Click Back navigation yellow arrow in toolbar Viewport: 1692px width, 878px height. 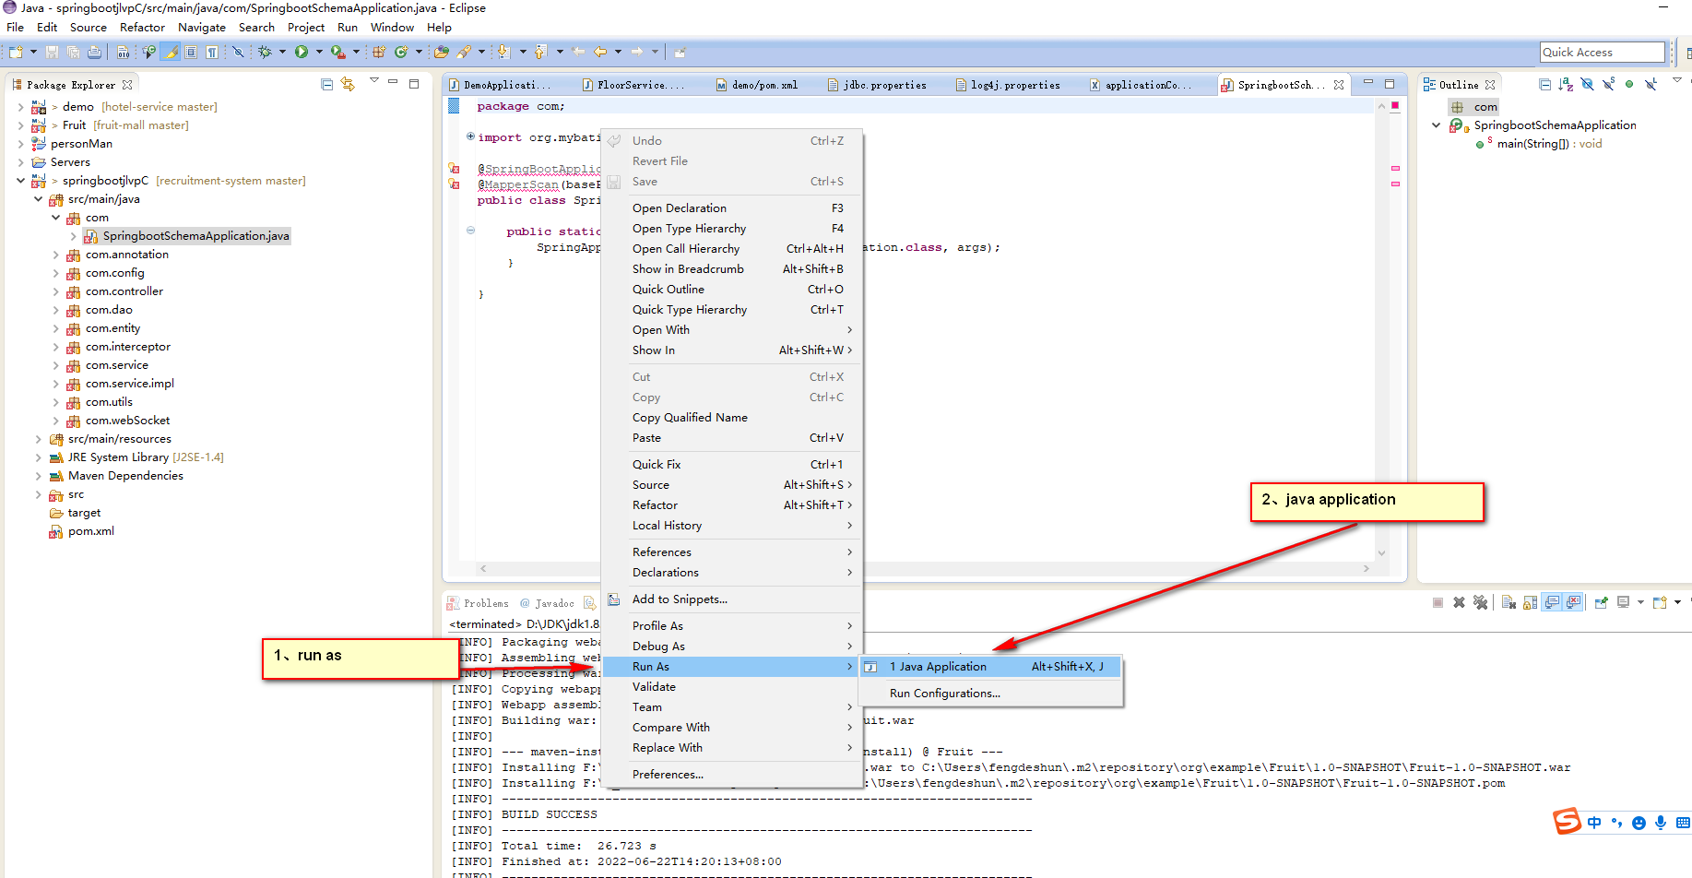coord(600,52)
